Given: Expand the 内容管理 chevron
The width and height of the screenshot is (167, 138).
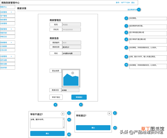Looking at the screenshot, I should (11, 56).
